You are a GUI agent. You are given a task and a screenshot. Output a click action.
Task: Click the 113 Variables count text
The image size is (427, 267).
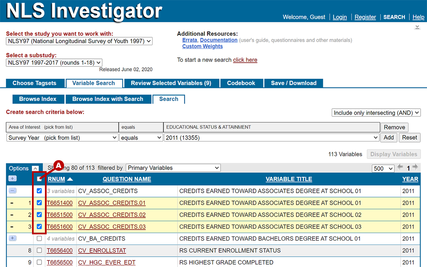point(345,154)
